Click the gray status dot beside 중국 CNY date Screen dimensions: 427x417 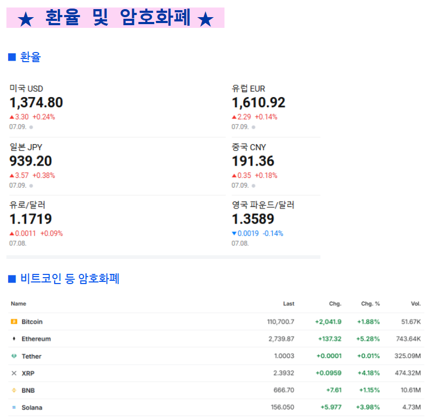(253, 186)
